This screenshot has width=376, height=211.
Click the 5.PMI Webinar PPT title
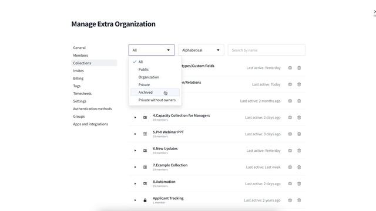pos(169,132)
